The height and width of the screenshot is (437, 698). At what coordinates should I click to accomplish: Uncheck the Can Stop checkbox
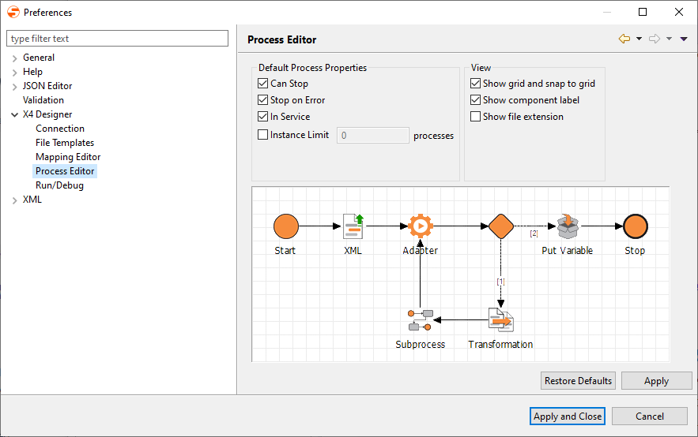(x=263, y=84)
